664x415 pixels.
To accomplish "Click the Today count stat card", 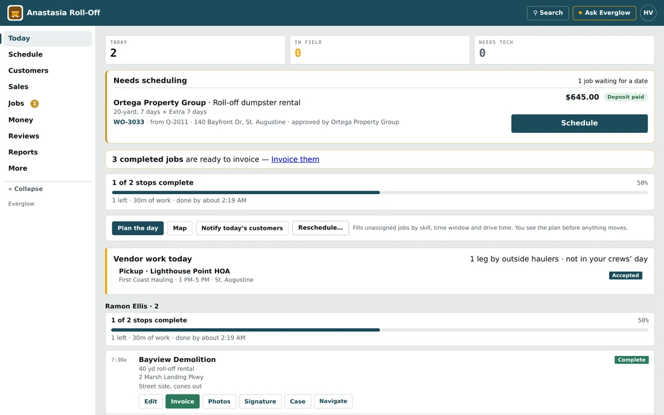I will point(195,49).
